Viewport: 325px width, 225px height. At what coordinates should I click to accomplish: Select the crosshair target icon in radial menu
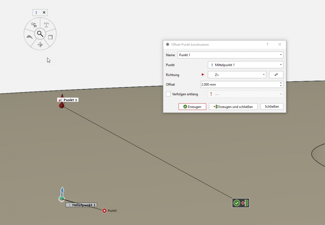click(x=40, y=44)
